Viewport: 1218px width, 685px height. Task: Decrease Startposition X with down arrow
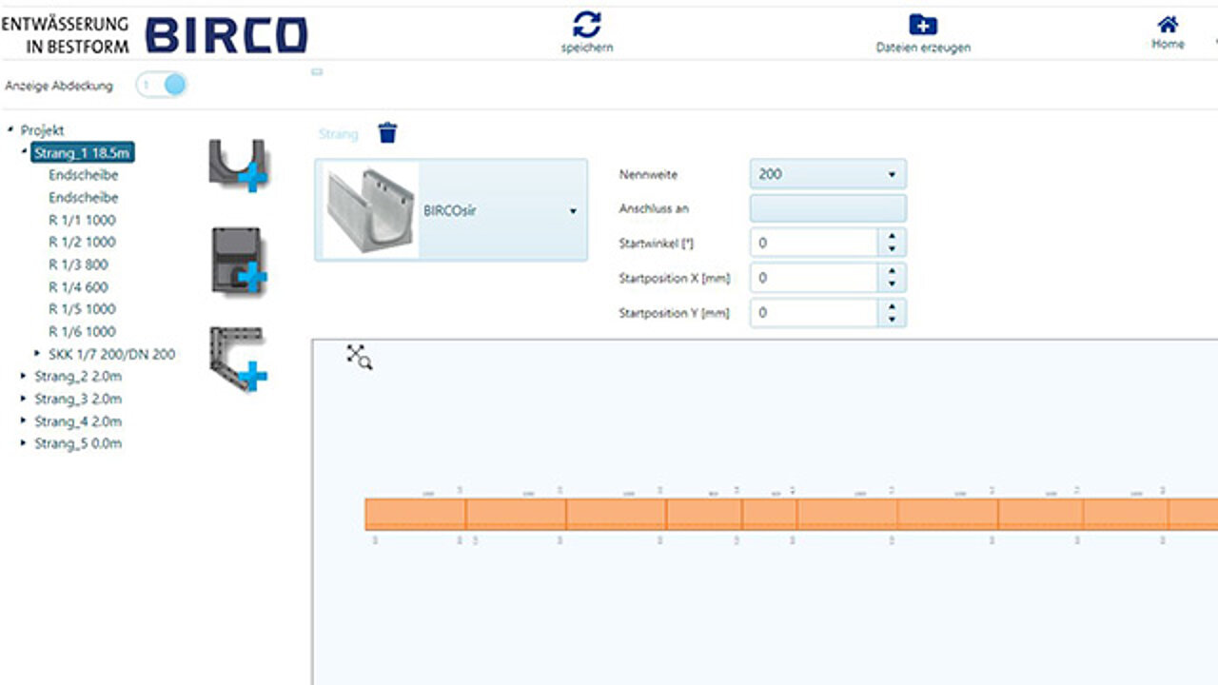tap(892, 284)
